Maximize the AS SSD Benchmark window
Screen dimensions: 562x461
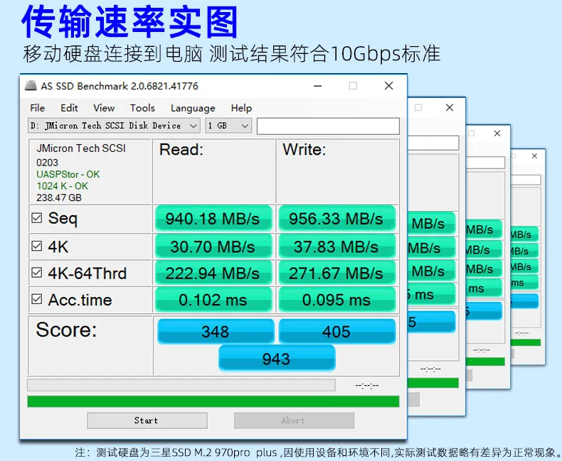(x=353, y=86)
